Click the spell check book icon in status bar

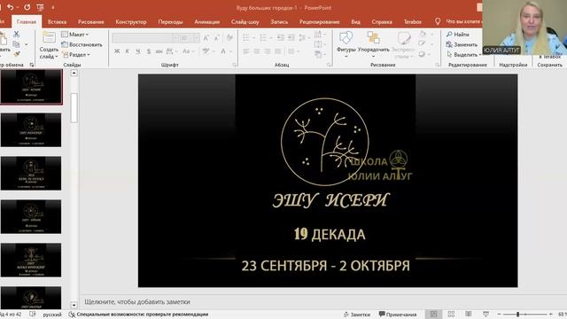33,315
